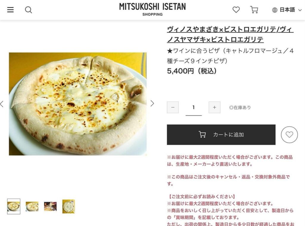Focus the quantity input field
Image resolution: width=305 pixels, height=226 pixels.
pos(194,108)
